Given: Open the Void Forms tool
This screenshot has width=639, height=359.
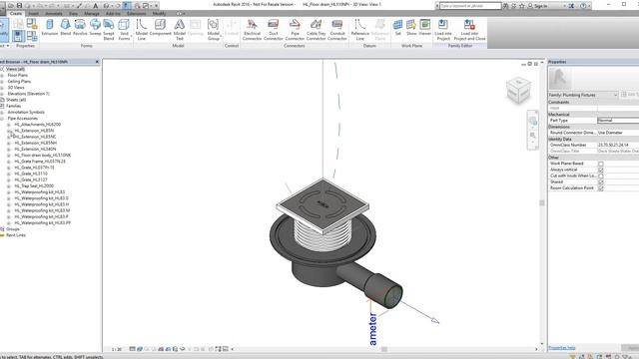Looking at the screenshot, I should pyautogui.click(x=124, y=29).
